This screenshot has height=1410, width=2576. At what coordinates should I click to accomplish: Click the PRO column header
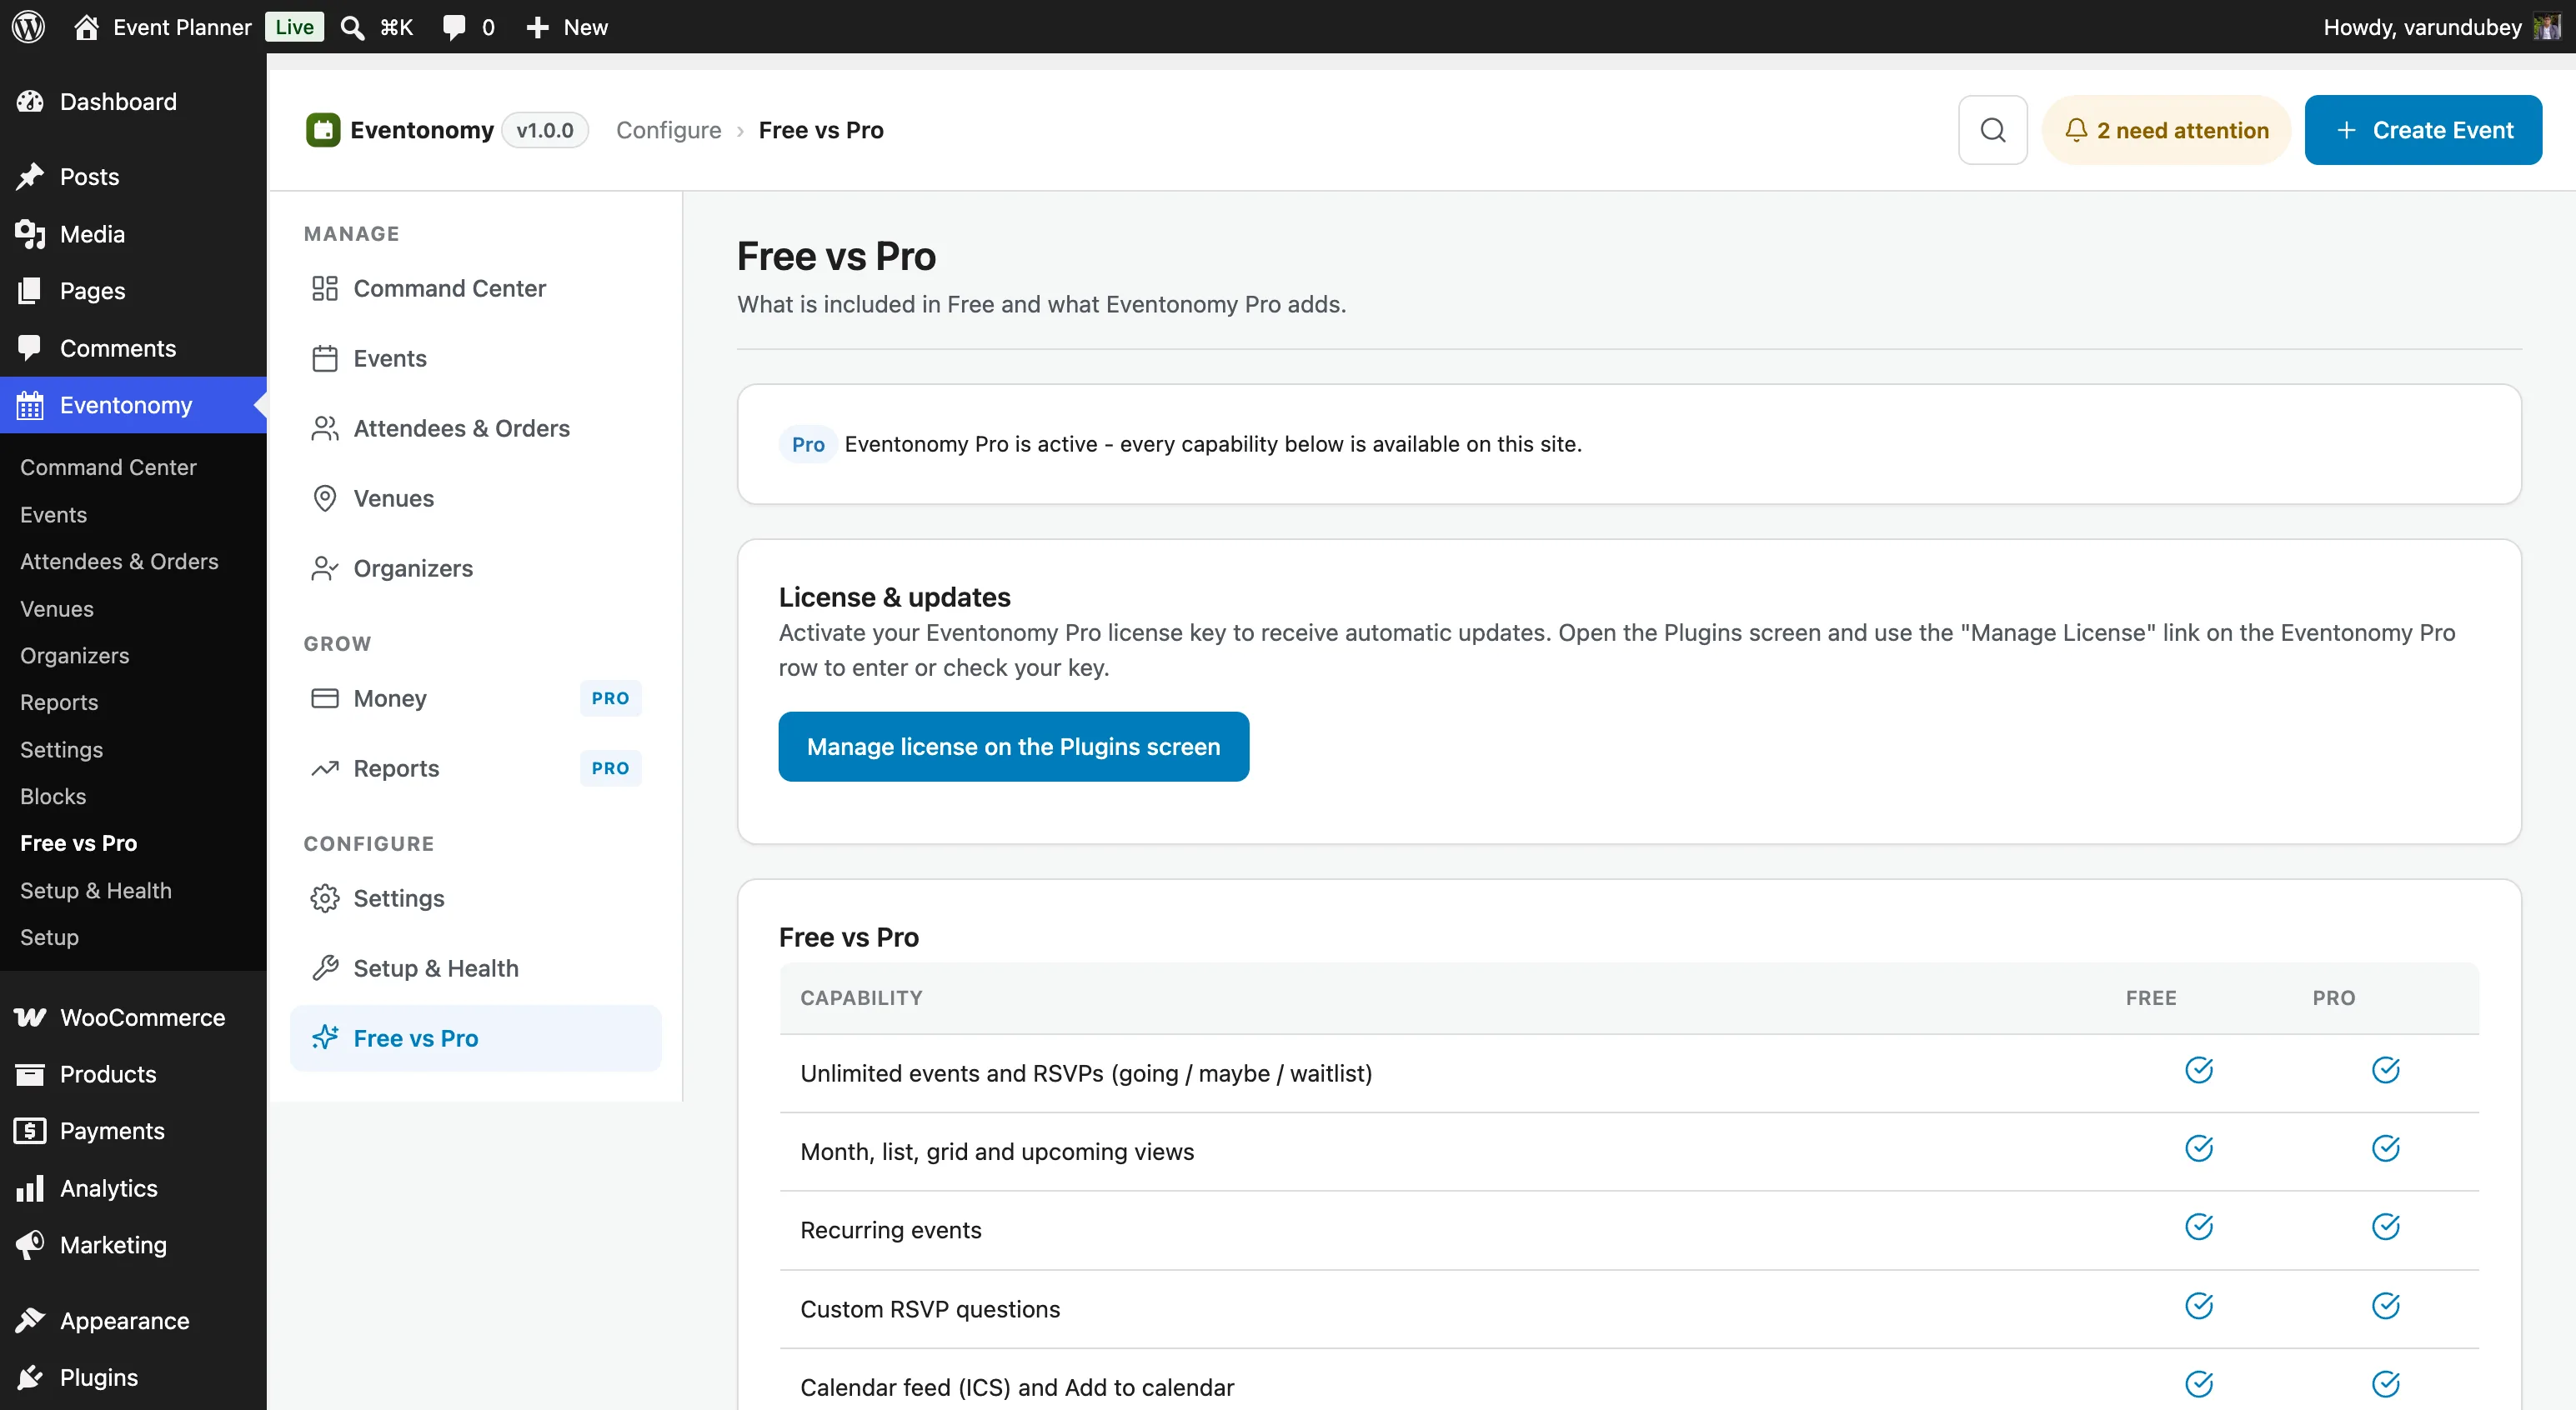click(x=2333, y=997)
